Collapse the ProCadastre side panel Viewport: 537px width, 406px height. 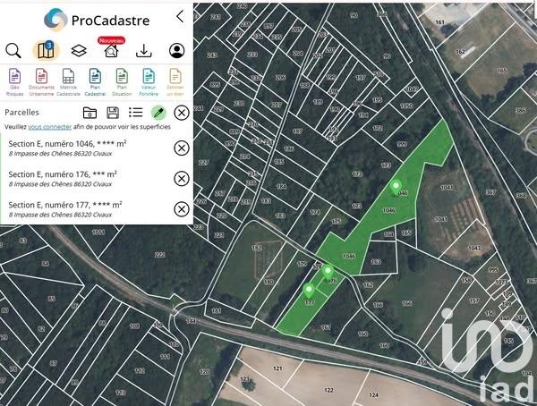(x=180, y=16)
